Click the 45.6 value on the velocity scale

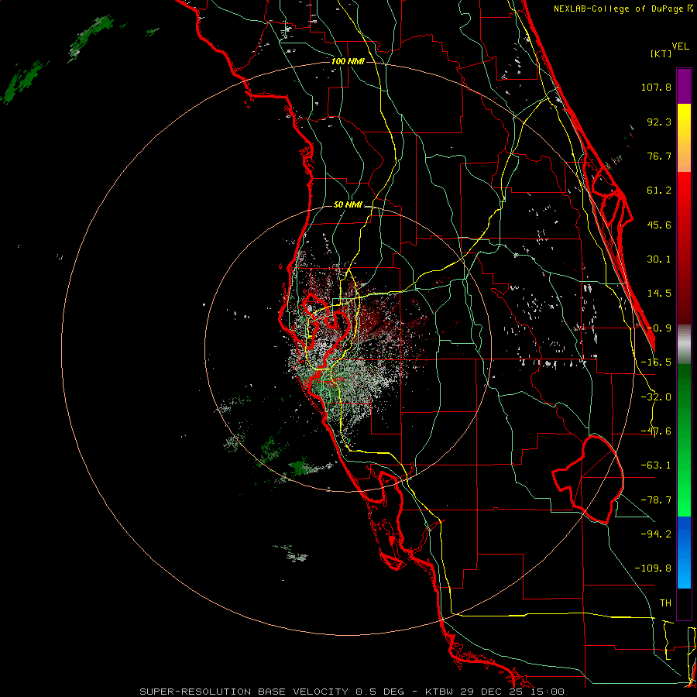pos(659,225)
